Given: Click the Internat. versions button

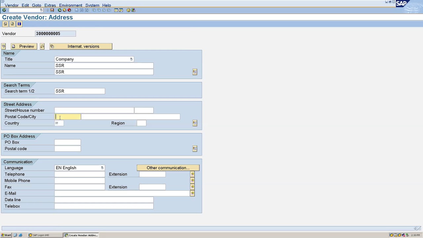Looking at the screenshot, I should (81, 46).
